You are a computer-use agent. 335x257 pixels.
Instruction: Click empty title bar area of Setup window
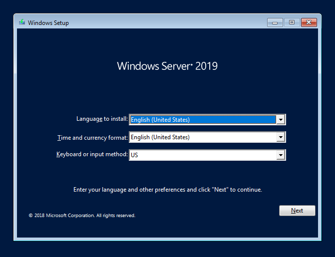pyautogui.click(x=165, y=22)
